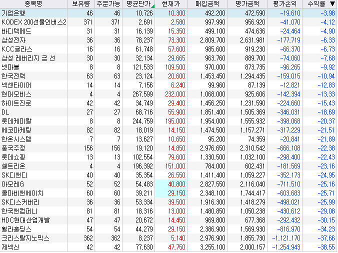Select the 한온시스템 stock name
Viewport: 338px width, 253px height.
point(16,139)
